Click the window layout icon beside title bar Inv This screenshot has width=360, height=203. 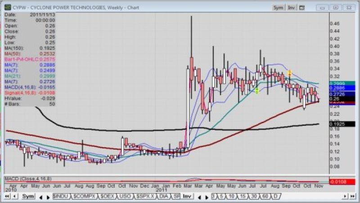click(x=302, y=8)
